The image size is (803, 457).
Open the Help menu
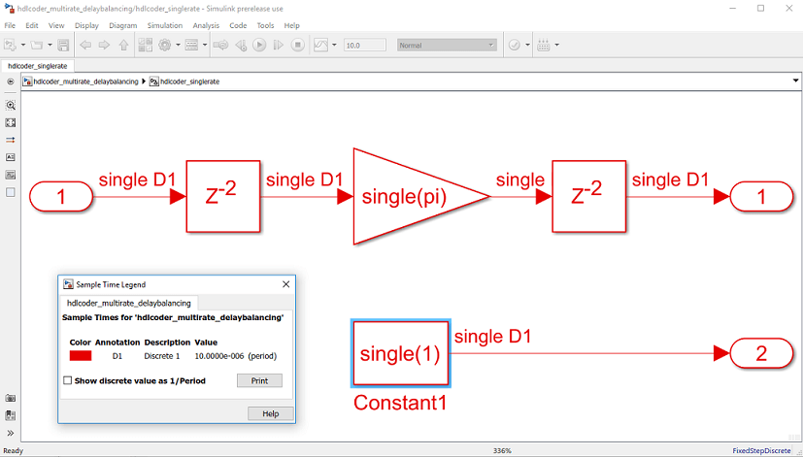pos(292,25)
